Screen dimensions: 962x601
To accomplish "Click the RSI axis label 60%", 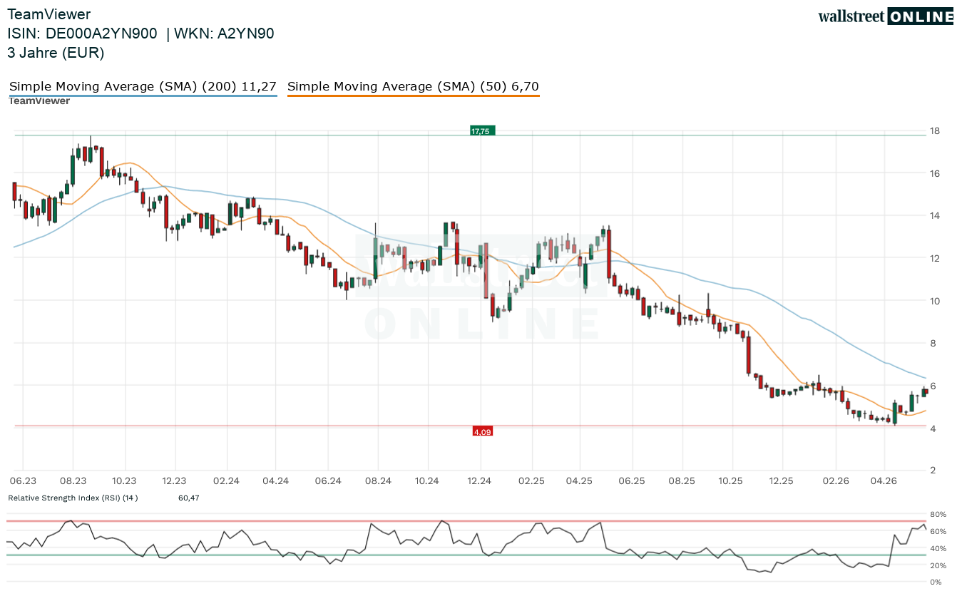I will [938, 532].
